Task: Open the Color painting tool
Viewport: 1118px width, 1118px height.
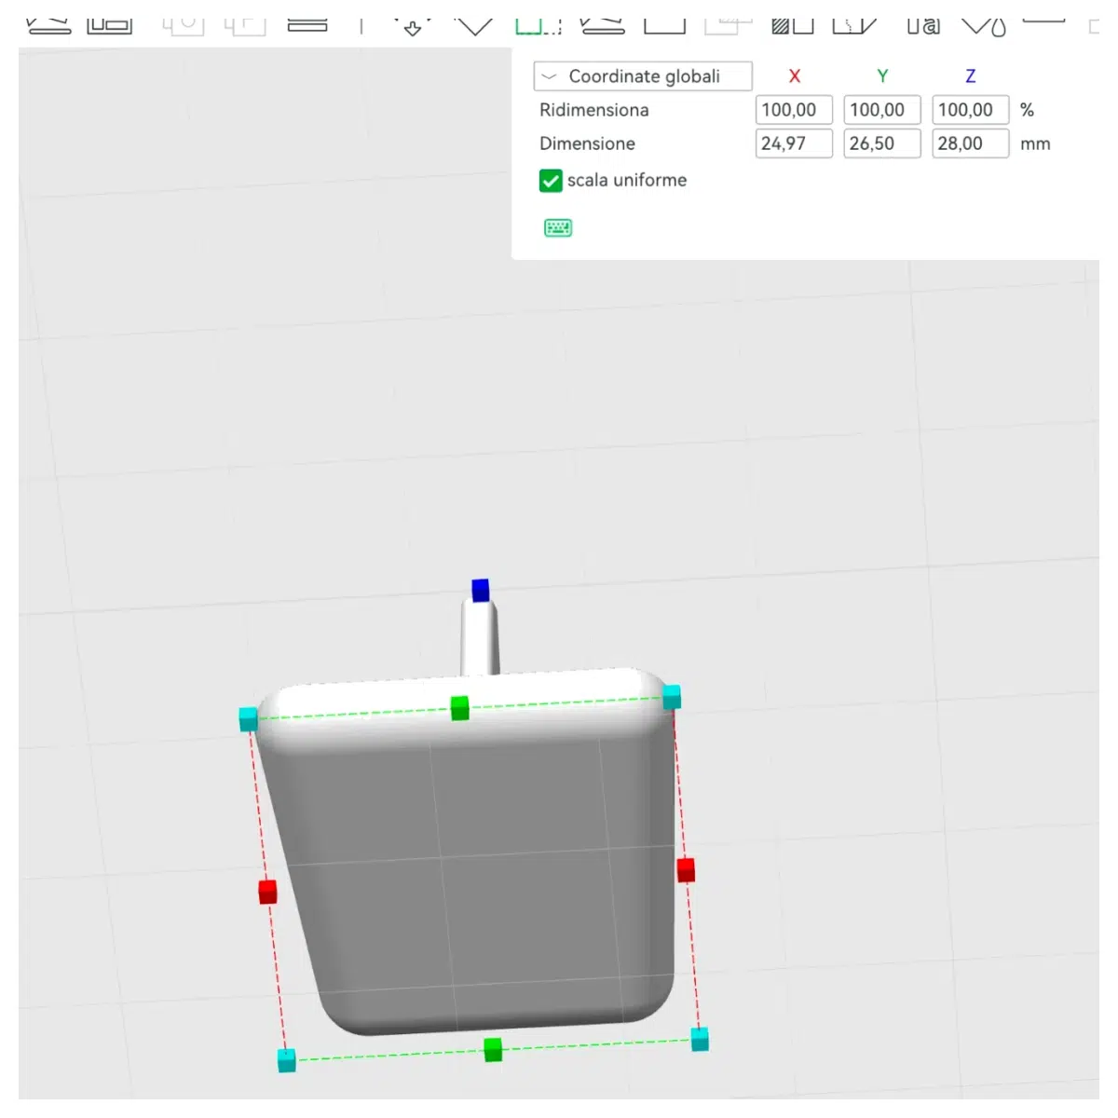Action: [x=984, y=25]
